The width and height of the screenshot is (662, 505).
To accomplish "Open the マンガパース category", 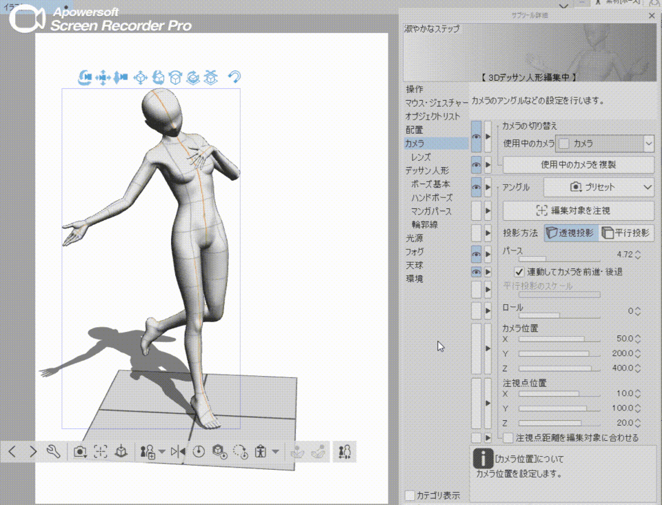I will click(431, 211).
